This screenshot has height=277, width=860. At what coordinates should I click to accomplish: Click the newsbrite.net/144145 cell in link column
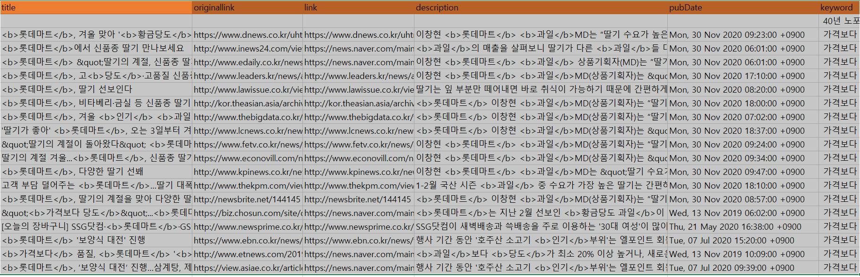click(358, 199)
